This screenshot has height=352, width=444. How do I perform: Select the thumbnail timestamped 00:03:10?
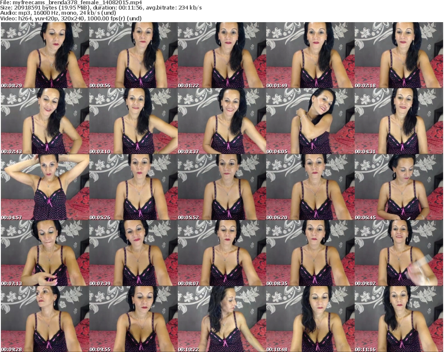[x=134, y=121]
